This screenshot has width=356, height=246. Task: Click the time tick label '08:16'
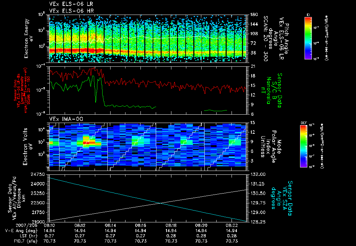click(x=140, y=225)
